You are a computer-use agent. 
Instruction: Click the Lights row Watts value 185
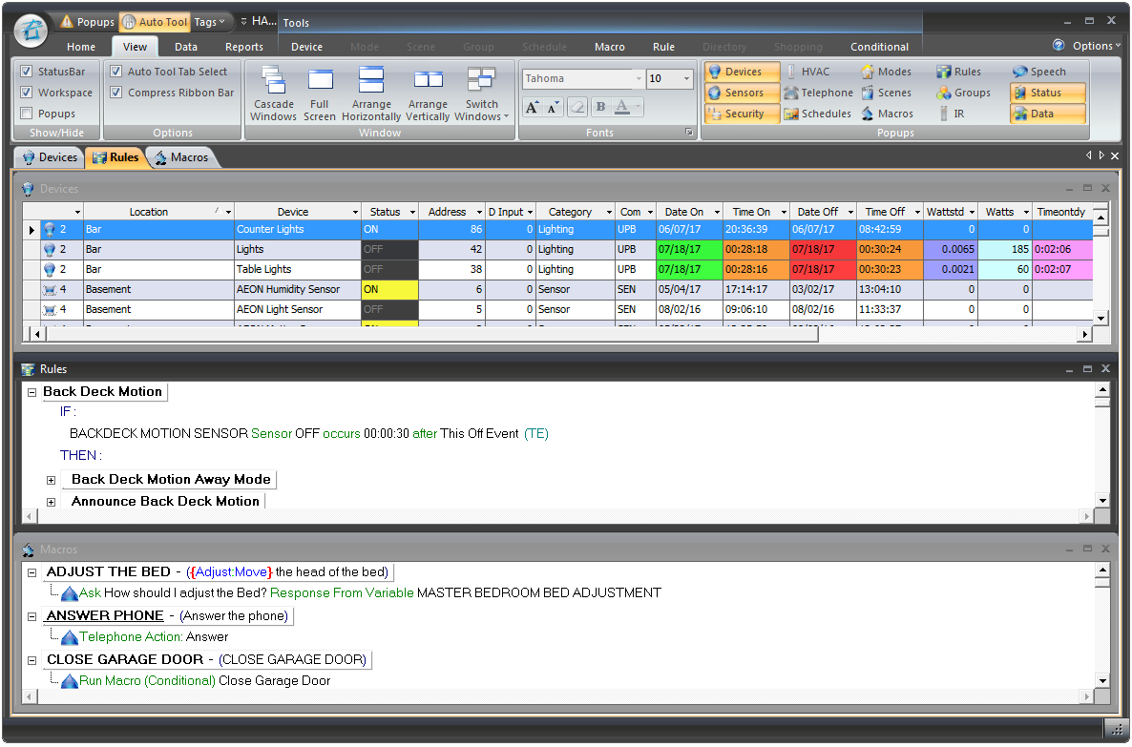[1004, 249]
